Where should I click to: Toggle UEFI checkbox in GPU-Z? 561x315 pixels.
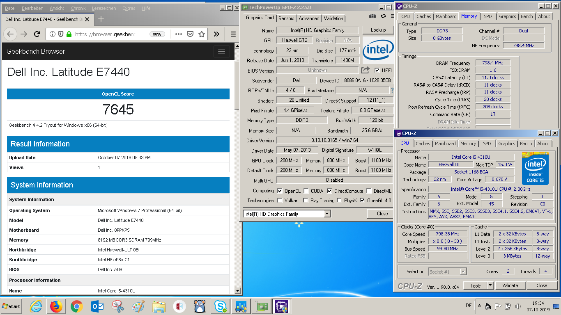click(377, 70)
